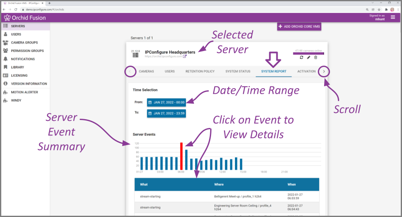Click the Notifications bell icon
The width and height of the screenshot is (402, 217).
(5, 59)
